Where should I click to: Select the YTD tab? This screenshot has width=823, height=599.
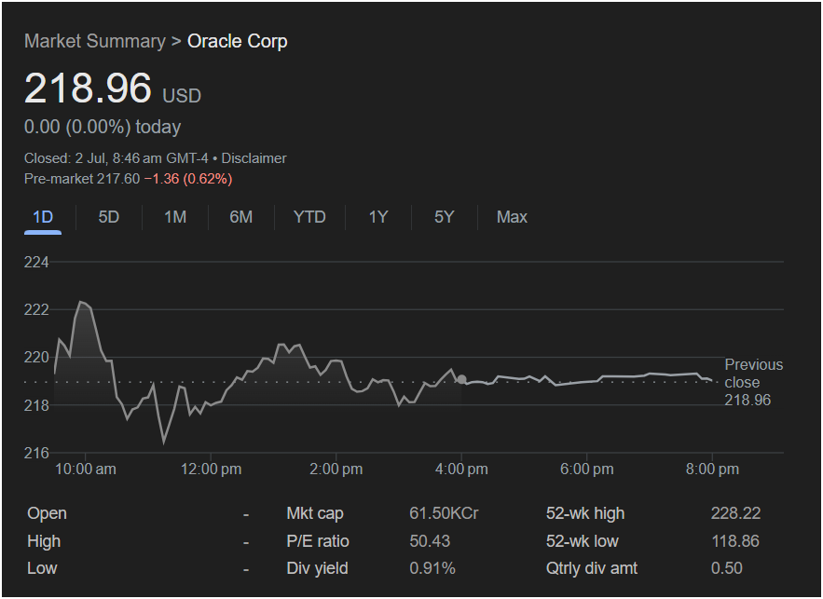tap(309, 217)
